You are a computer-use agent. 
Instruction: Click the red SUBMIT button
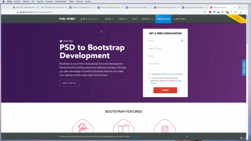165,90
